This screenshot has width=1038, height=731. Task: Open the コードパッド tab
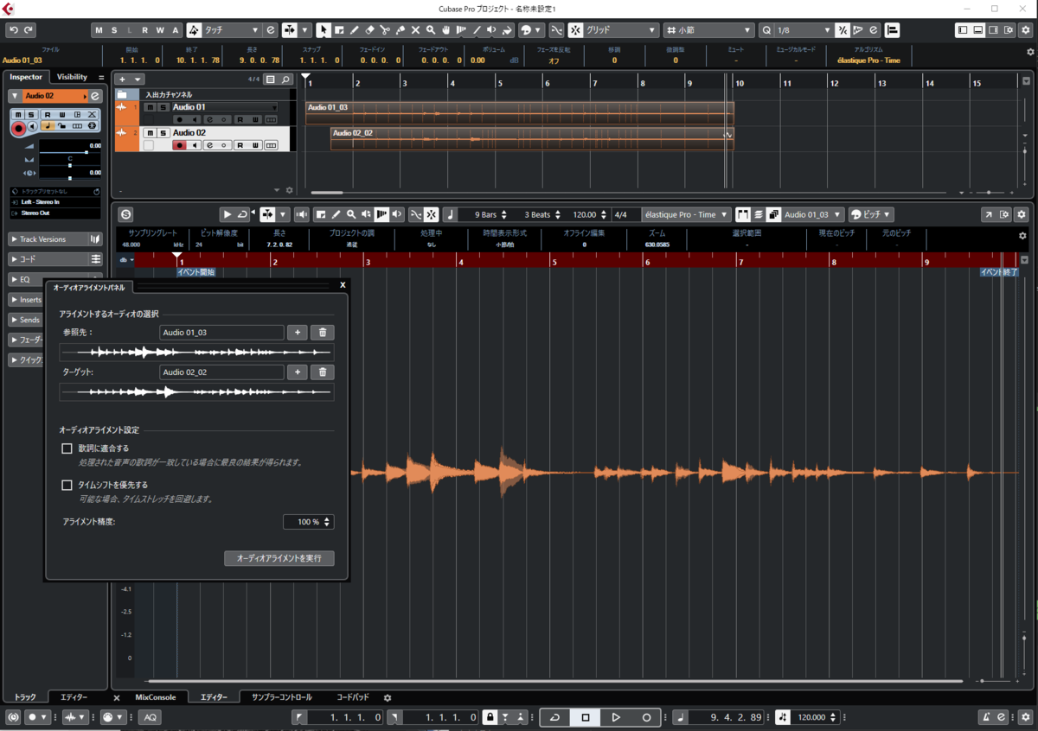click(x=353, y=697)
